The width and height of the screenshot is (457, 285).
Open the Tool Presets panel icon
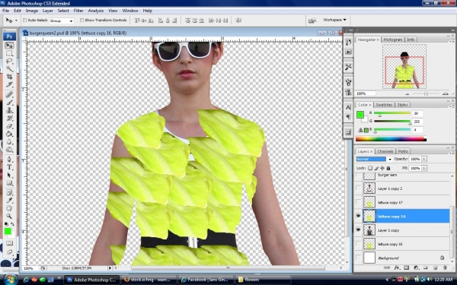348,67
